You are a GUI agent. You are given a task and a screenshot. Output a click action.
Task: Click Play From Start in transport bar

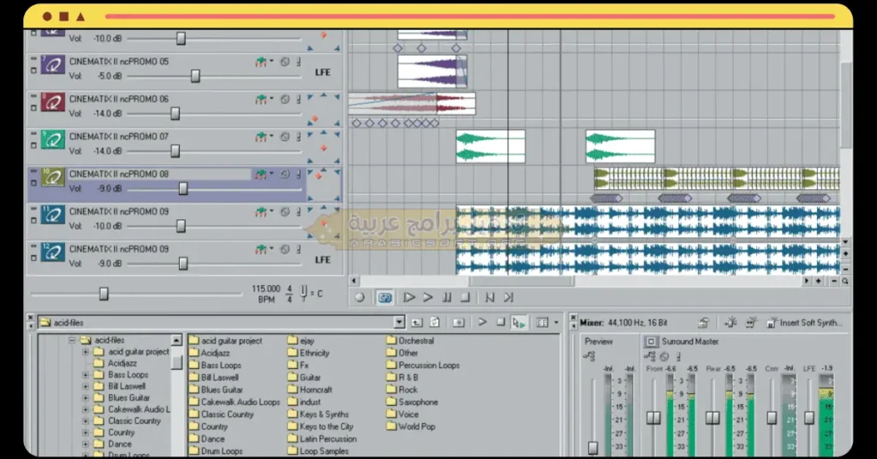pos(409,297)
